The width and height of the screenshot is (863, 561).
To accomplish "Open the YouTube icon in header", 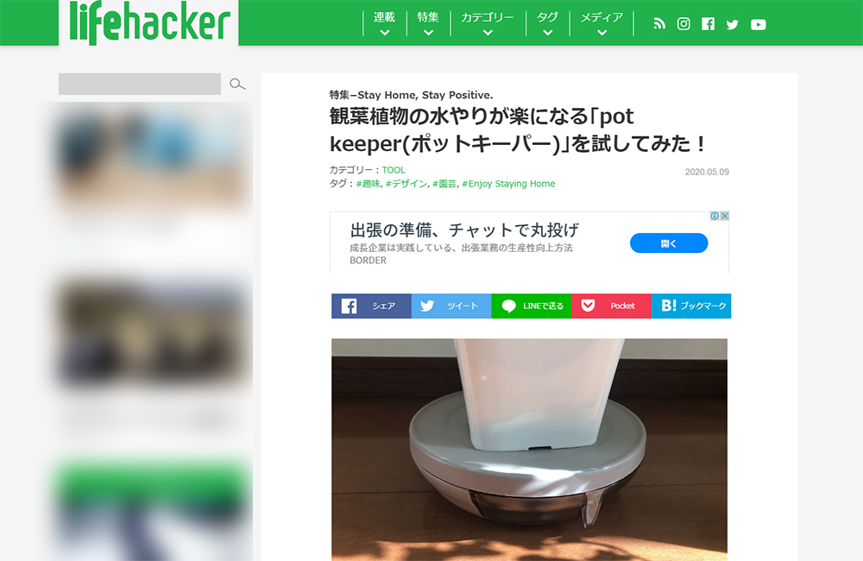I will [x=758, y=24].
